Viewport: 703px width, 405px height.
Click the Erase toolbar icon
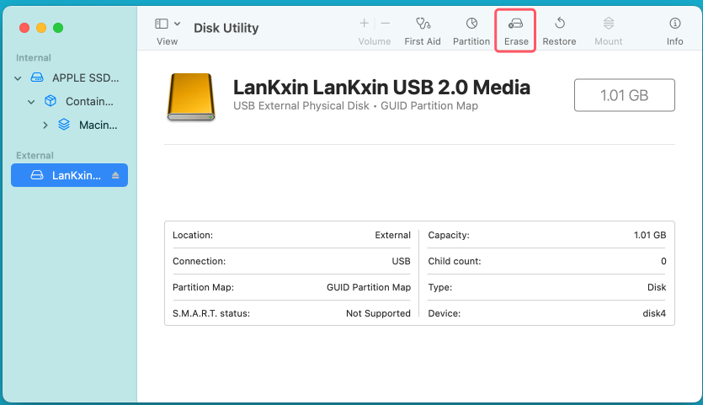coord(516,24)
